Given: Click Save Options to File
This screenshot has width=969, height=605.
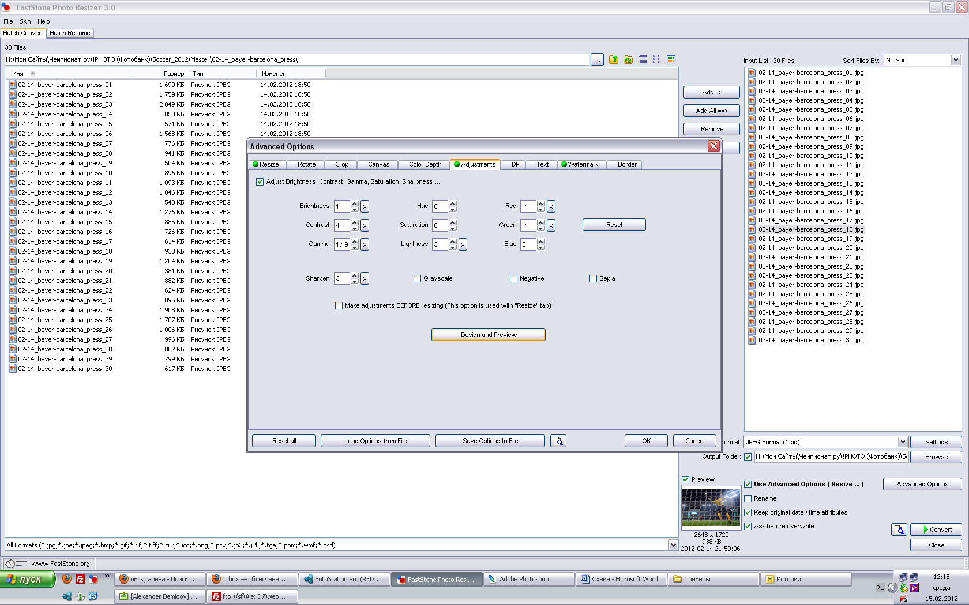Looking at the screenshot, I should click(490, 441).
